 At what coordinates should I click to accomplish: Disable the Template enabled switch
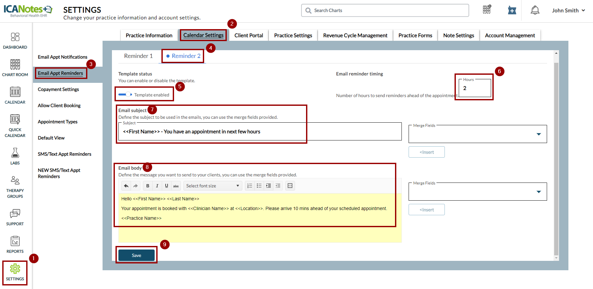tap(125, 94)
